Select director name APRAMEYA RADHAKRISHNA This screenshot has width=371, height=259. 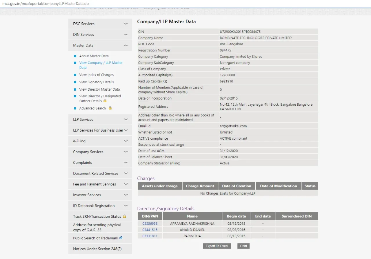coord(192,224)
